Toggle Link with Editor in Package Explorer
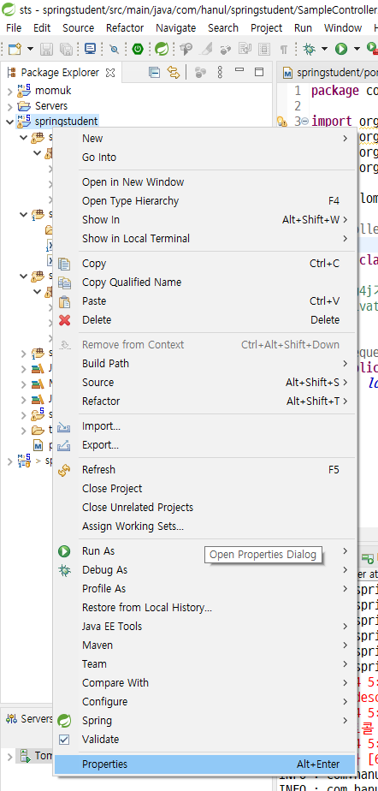Image resolution: width=378 pixels, height=791 pixels. [174, 73]
